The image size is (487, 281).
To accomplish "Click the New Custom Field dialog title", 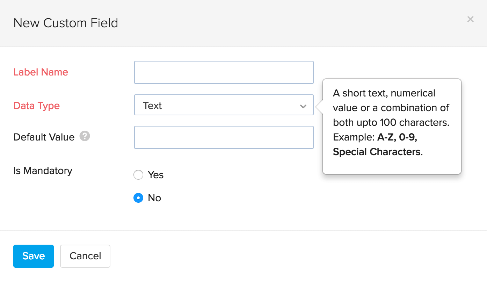I will [x=66, y=23].
